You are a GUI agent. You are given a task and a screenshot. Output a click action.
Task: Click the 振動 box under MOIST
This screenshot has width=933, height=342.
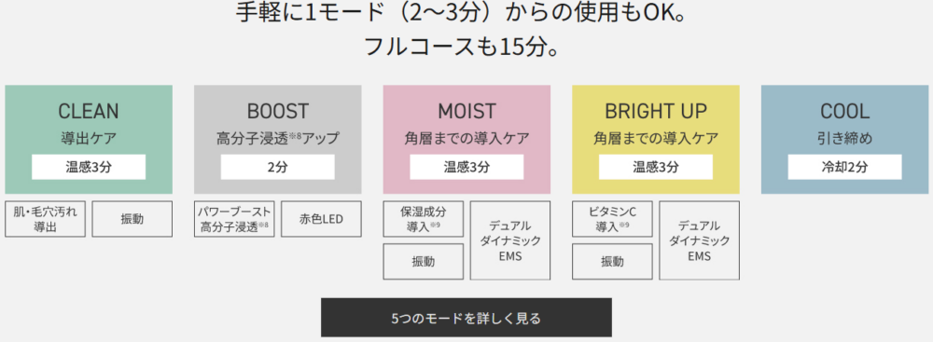(424, 261)
